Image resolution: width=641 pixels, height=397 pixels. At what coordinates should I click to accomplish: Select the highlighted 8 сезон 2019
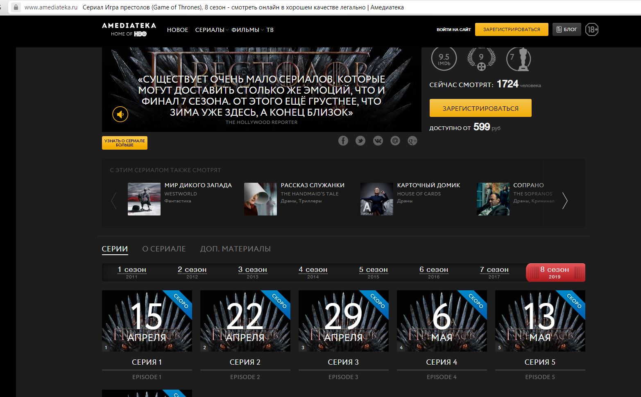coord(555,272)
